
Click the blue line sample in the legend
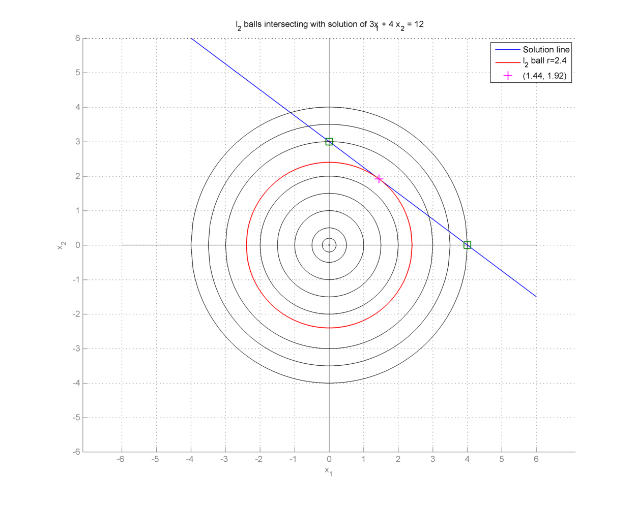coord(508,50)
